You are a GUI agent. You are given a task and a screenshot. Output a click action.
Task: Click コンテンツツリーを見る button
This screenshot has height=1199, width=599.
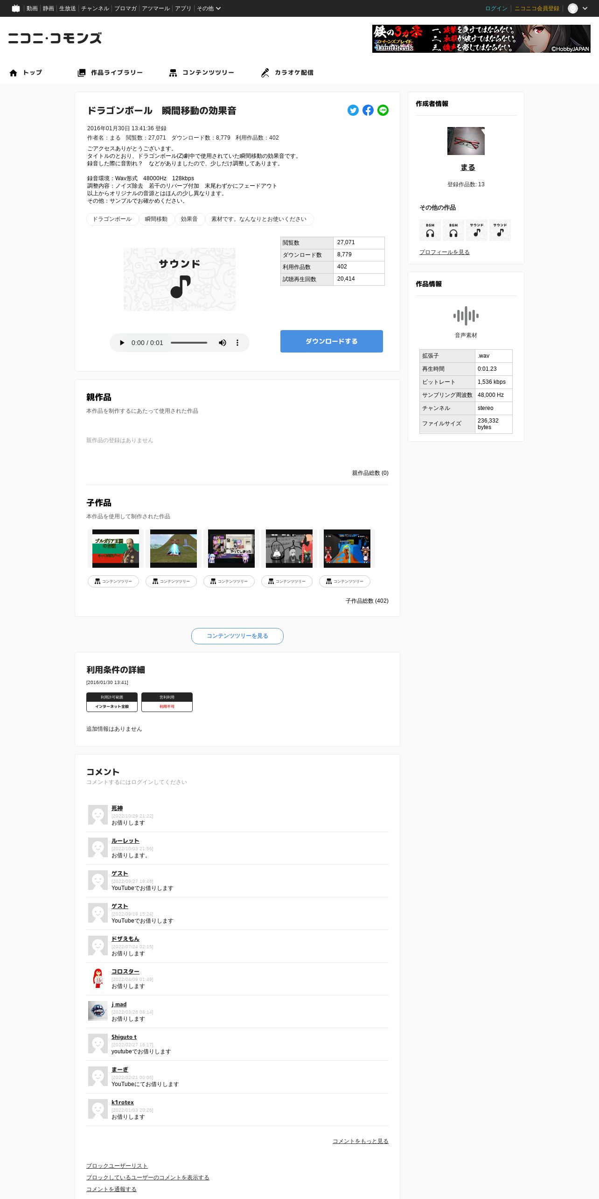(237, 636)
